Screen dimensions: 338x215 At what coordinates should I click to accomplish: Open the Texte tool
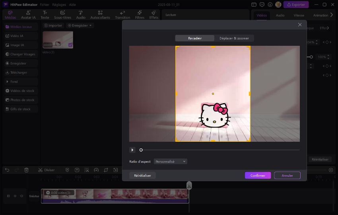coord(45,15)
